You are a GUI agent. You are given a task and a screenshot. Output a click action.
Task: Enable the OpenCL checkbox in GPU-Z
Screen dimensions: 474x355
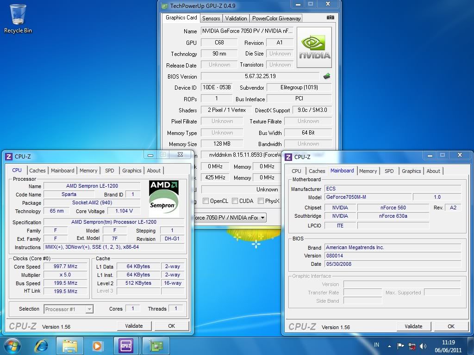click(206, 201)
